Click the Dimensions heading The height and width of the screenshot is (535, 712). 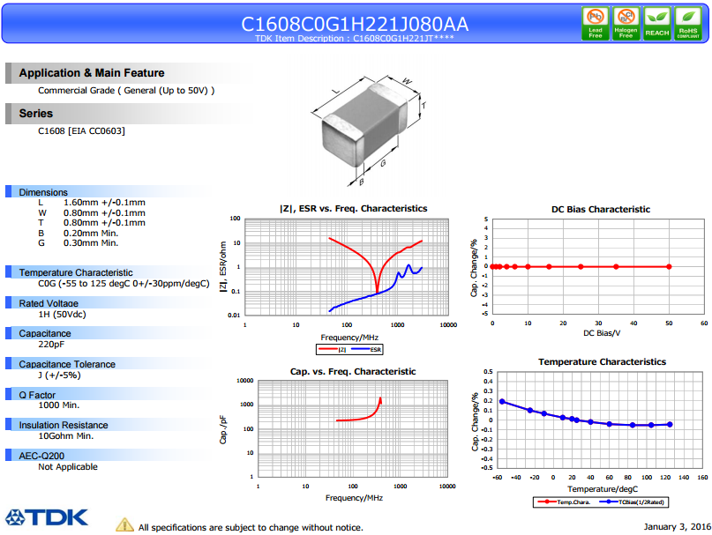tap(43, 192)
